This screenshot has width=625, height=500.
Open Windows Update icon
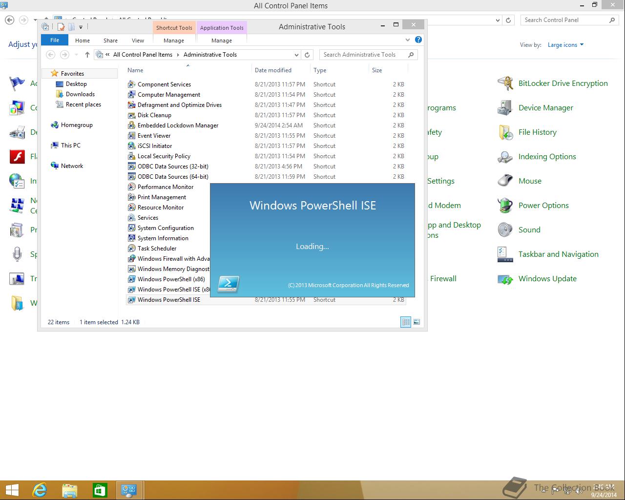click(x=505, y=279)
